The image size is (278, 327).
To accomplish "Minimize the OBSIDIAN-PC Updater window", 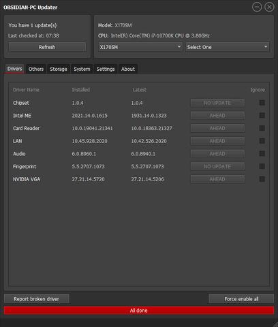I will [257, 7].
